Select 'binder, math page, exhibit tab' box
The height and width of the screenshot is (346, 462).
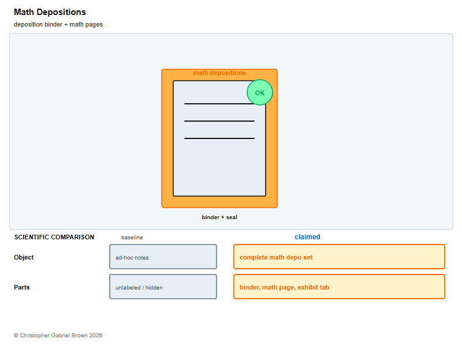[339, 287]
